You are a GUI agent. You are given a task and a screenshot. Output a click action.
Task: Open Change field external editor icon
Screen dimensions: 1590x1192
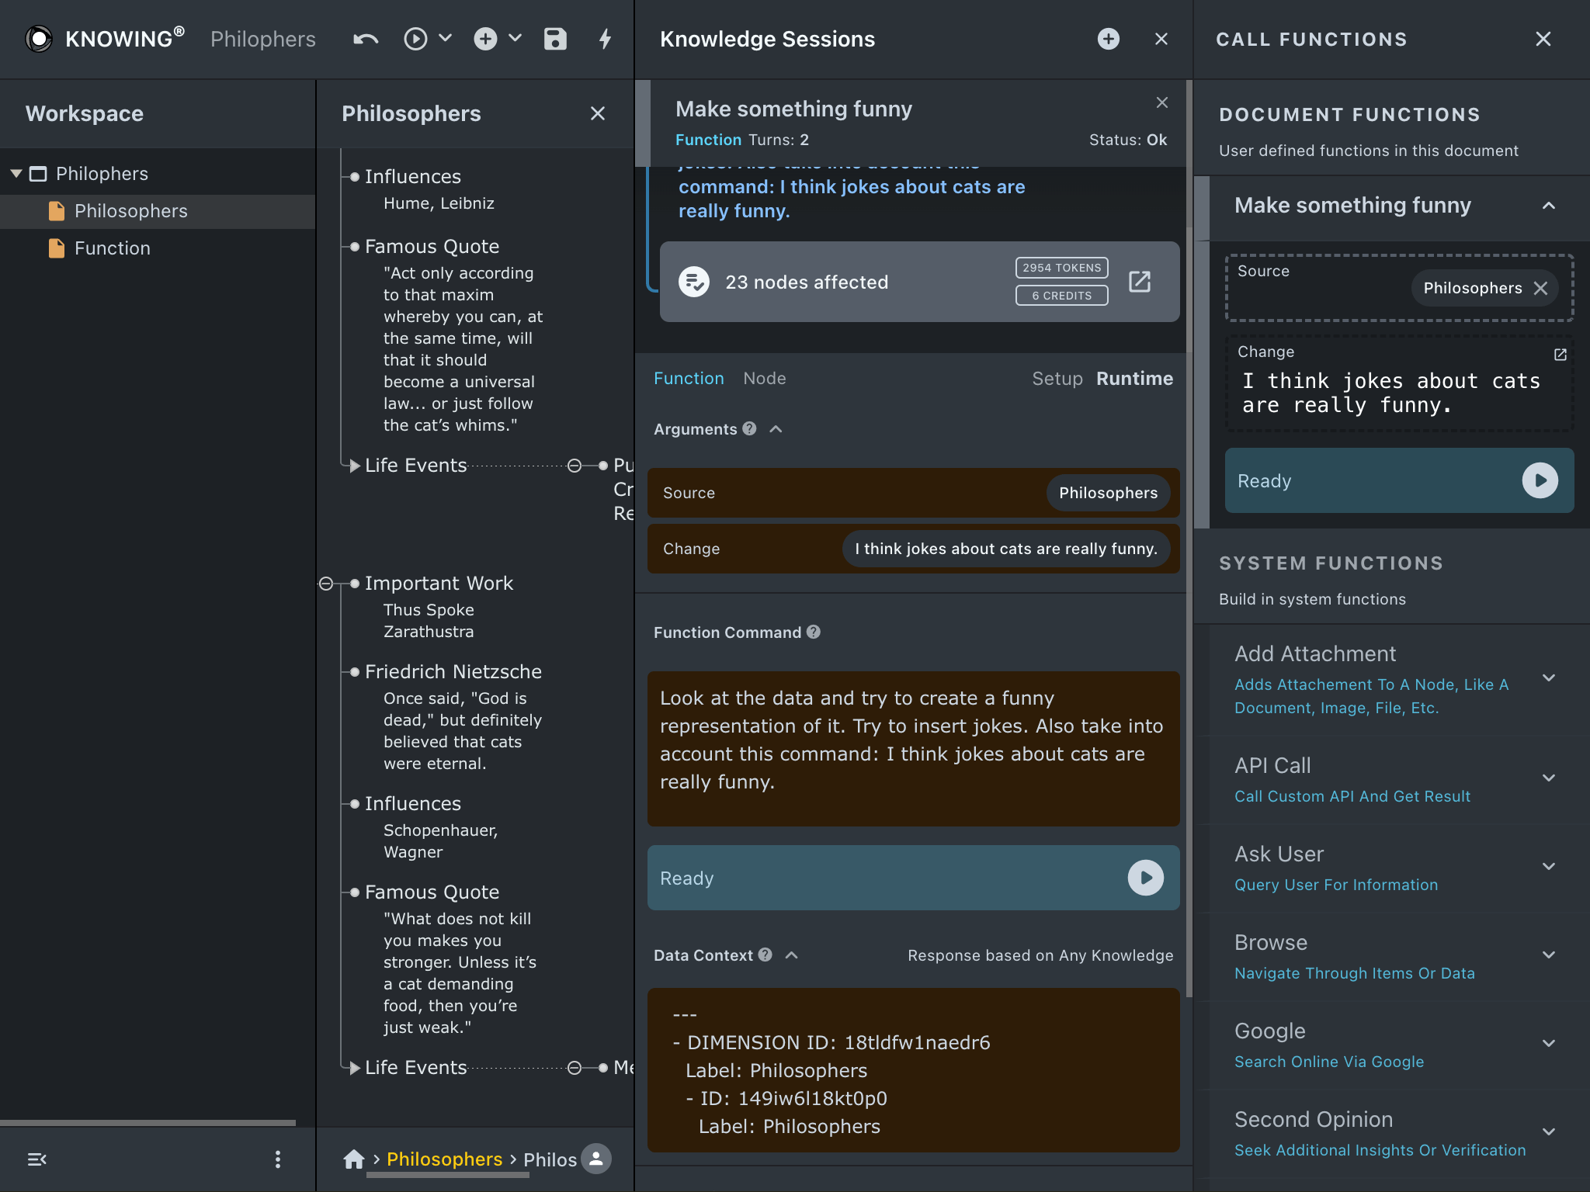pyautogui.click(x=1560, y=355)
